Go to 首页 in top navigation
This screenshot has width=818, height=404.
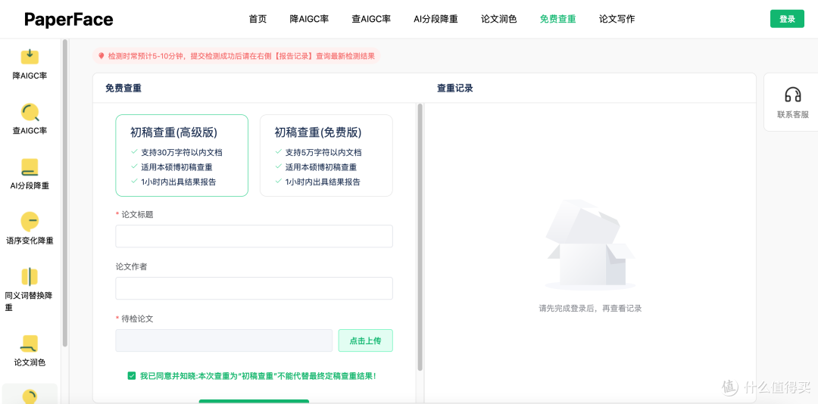point(258,19)
